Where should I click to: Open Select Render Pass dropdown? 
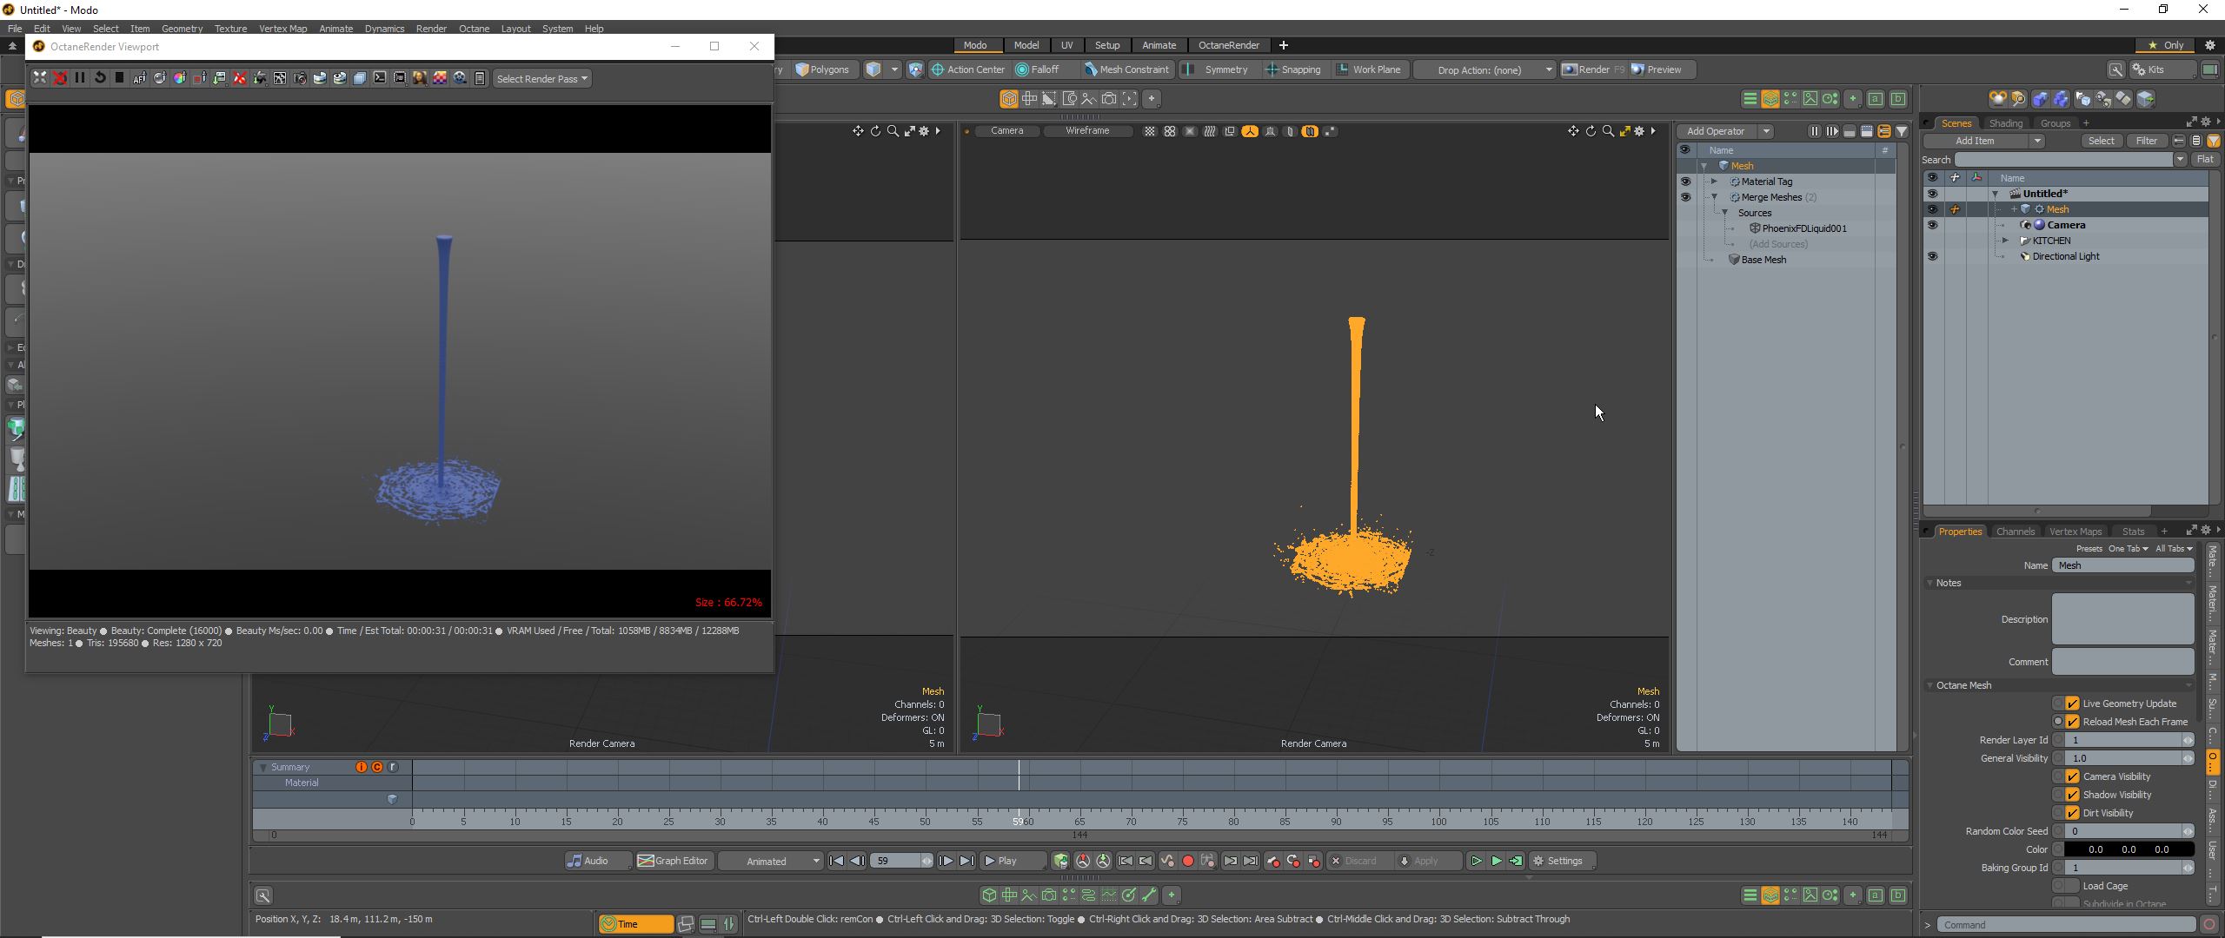point(542,78)
